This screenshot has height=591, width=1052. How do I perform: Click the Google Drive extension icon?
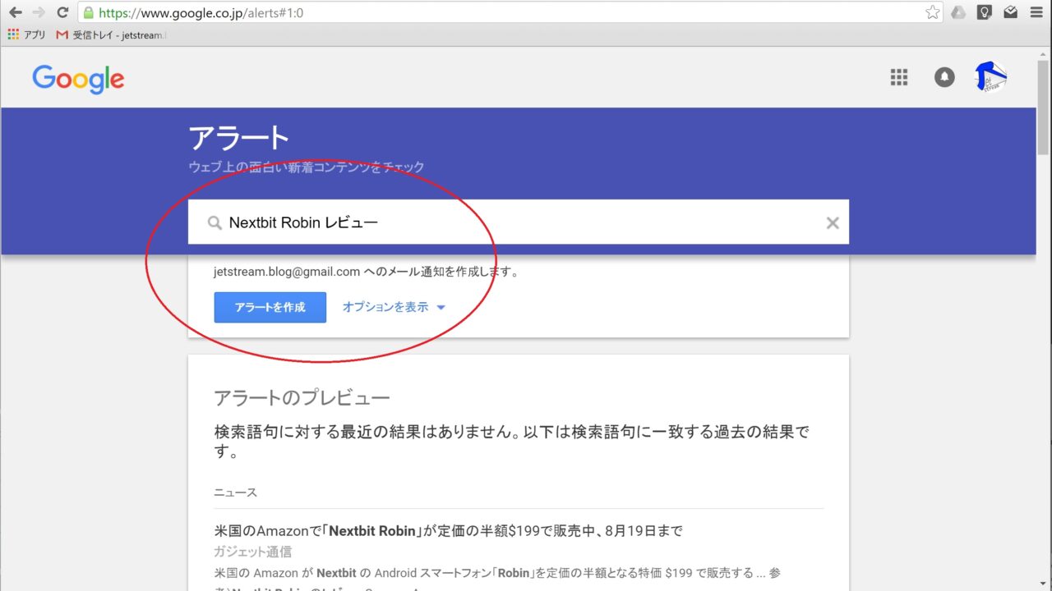958,12
